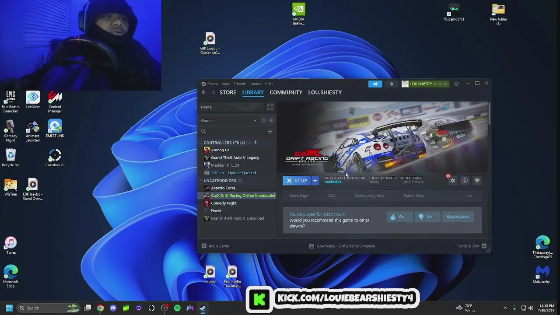Click the Steam announcements megaphone icon
560x315 pixels.
[x=375, y=84]
